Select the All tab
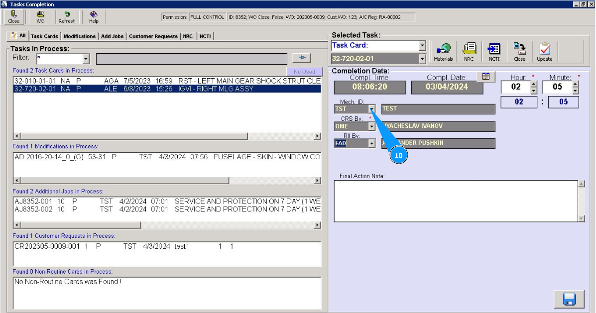596x313 pixels. point(18,36)
